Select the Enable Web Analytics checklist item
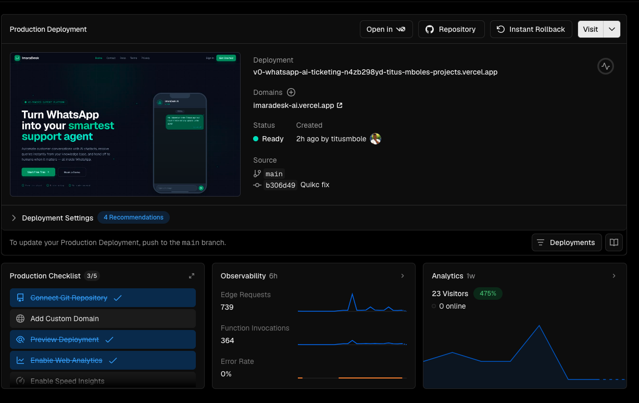 (103, 360)
